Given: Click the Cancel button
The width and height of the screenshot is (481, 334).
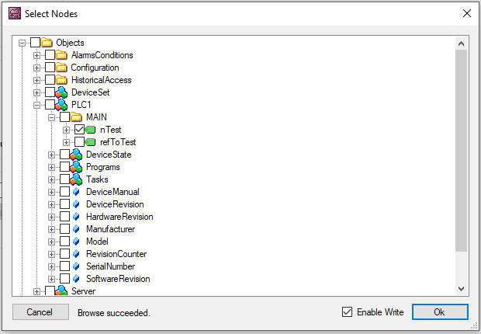Looking at the screenshot, I should [x=39, y=312].
